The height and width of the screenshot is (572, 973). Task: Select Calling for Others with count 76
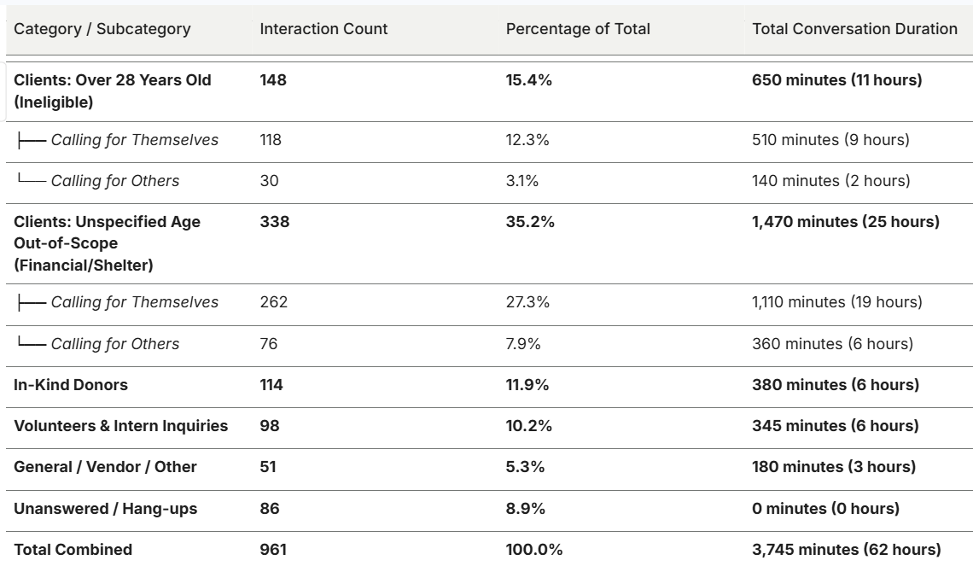coord(115,344)
